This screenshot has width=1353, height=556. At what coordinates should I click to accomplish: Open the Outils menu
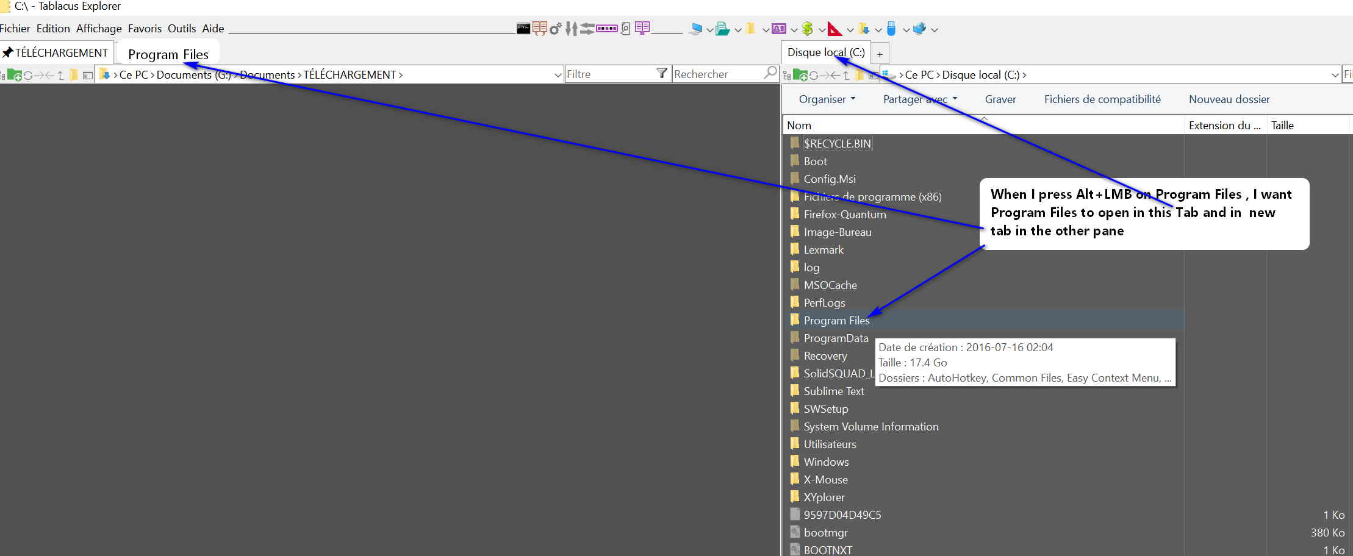click(182, 28)
